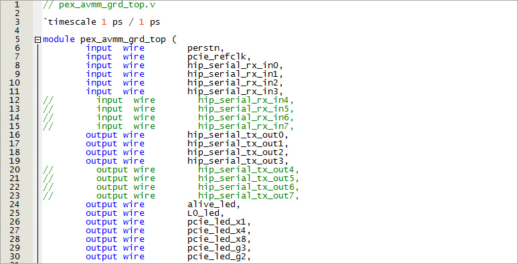Click line number 30 in the gutter

tap(15, 257)
